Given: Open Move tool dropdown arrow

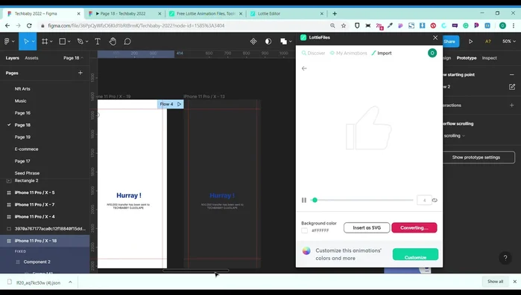Looking at the screenshot, I should (34, 42).
